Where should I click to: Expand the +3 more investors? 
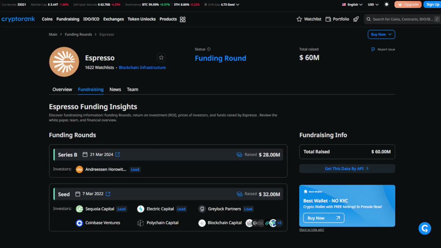(279, 223)
